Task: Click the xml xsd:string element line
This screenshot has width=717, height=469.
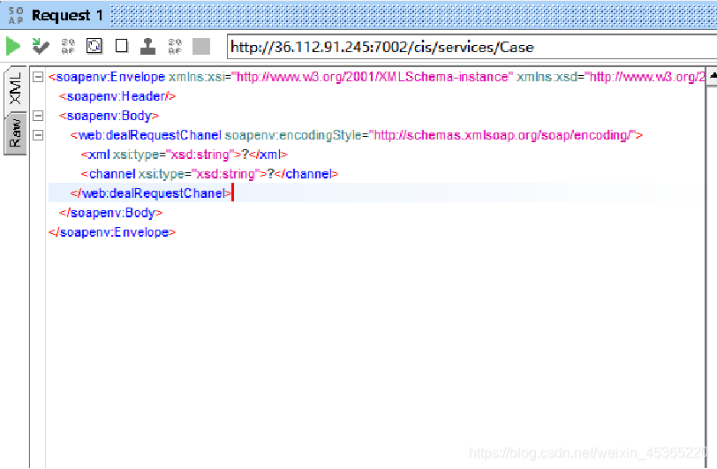Action: pyautogui.click(x=185, y=155)
